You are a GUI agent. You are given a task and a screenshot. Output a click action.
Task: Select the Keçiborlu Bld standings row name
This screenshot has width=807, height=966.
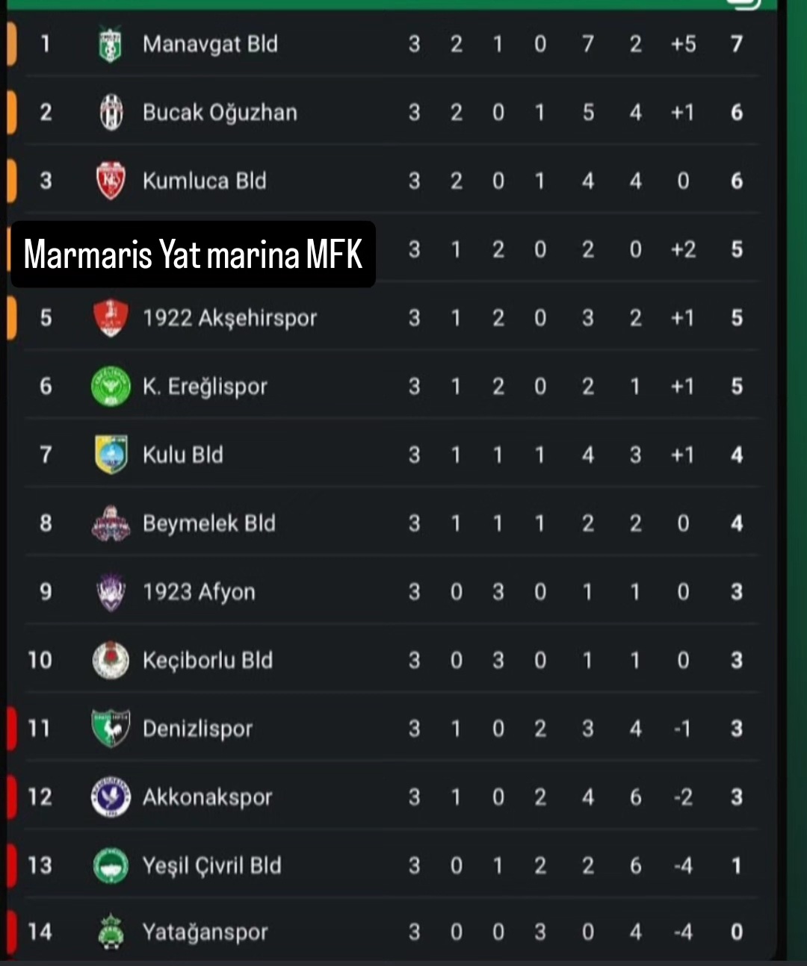(x=208, y=660)
